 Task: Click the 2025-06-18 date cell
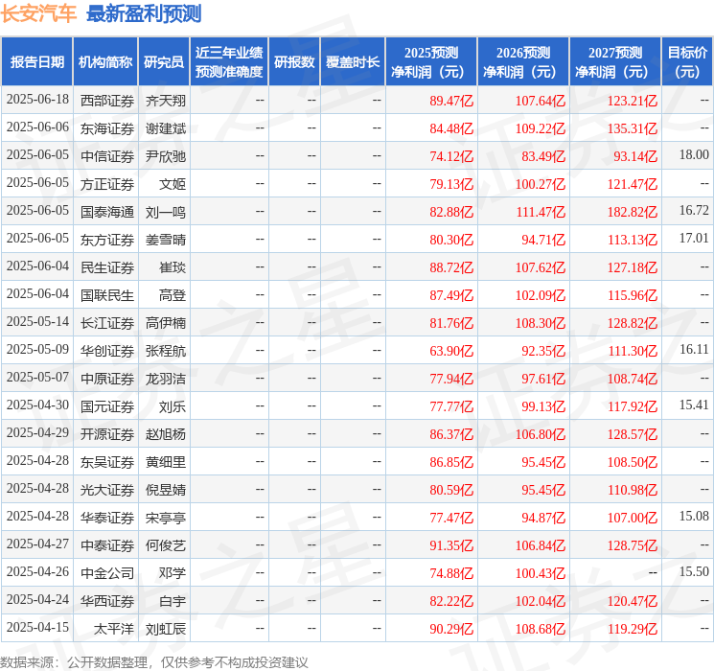(37, 100)
